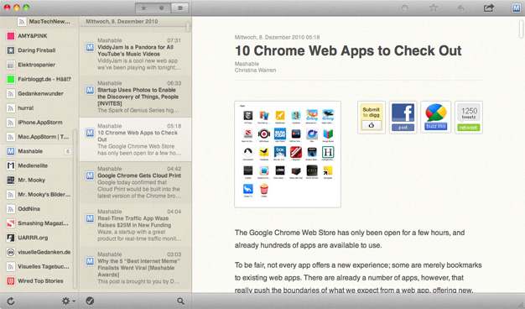The image size is (525, 309).
Task: Open the Mac.AppStorm feed
Action: point(39,137)
